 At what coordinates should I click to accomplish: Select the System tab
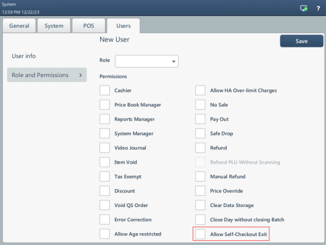click(x=54, y=26)
